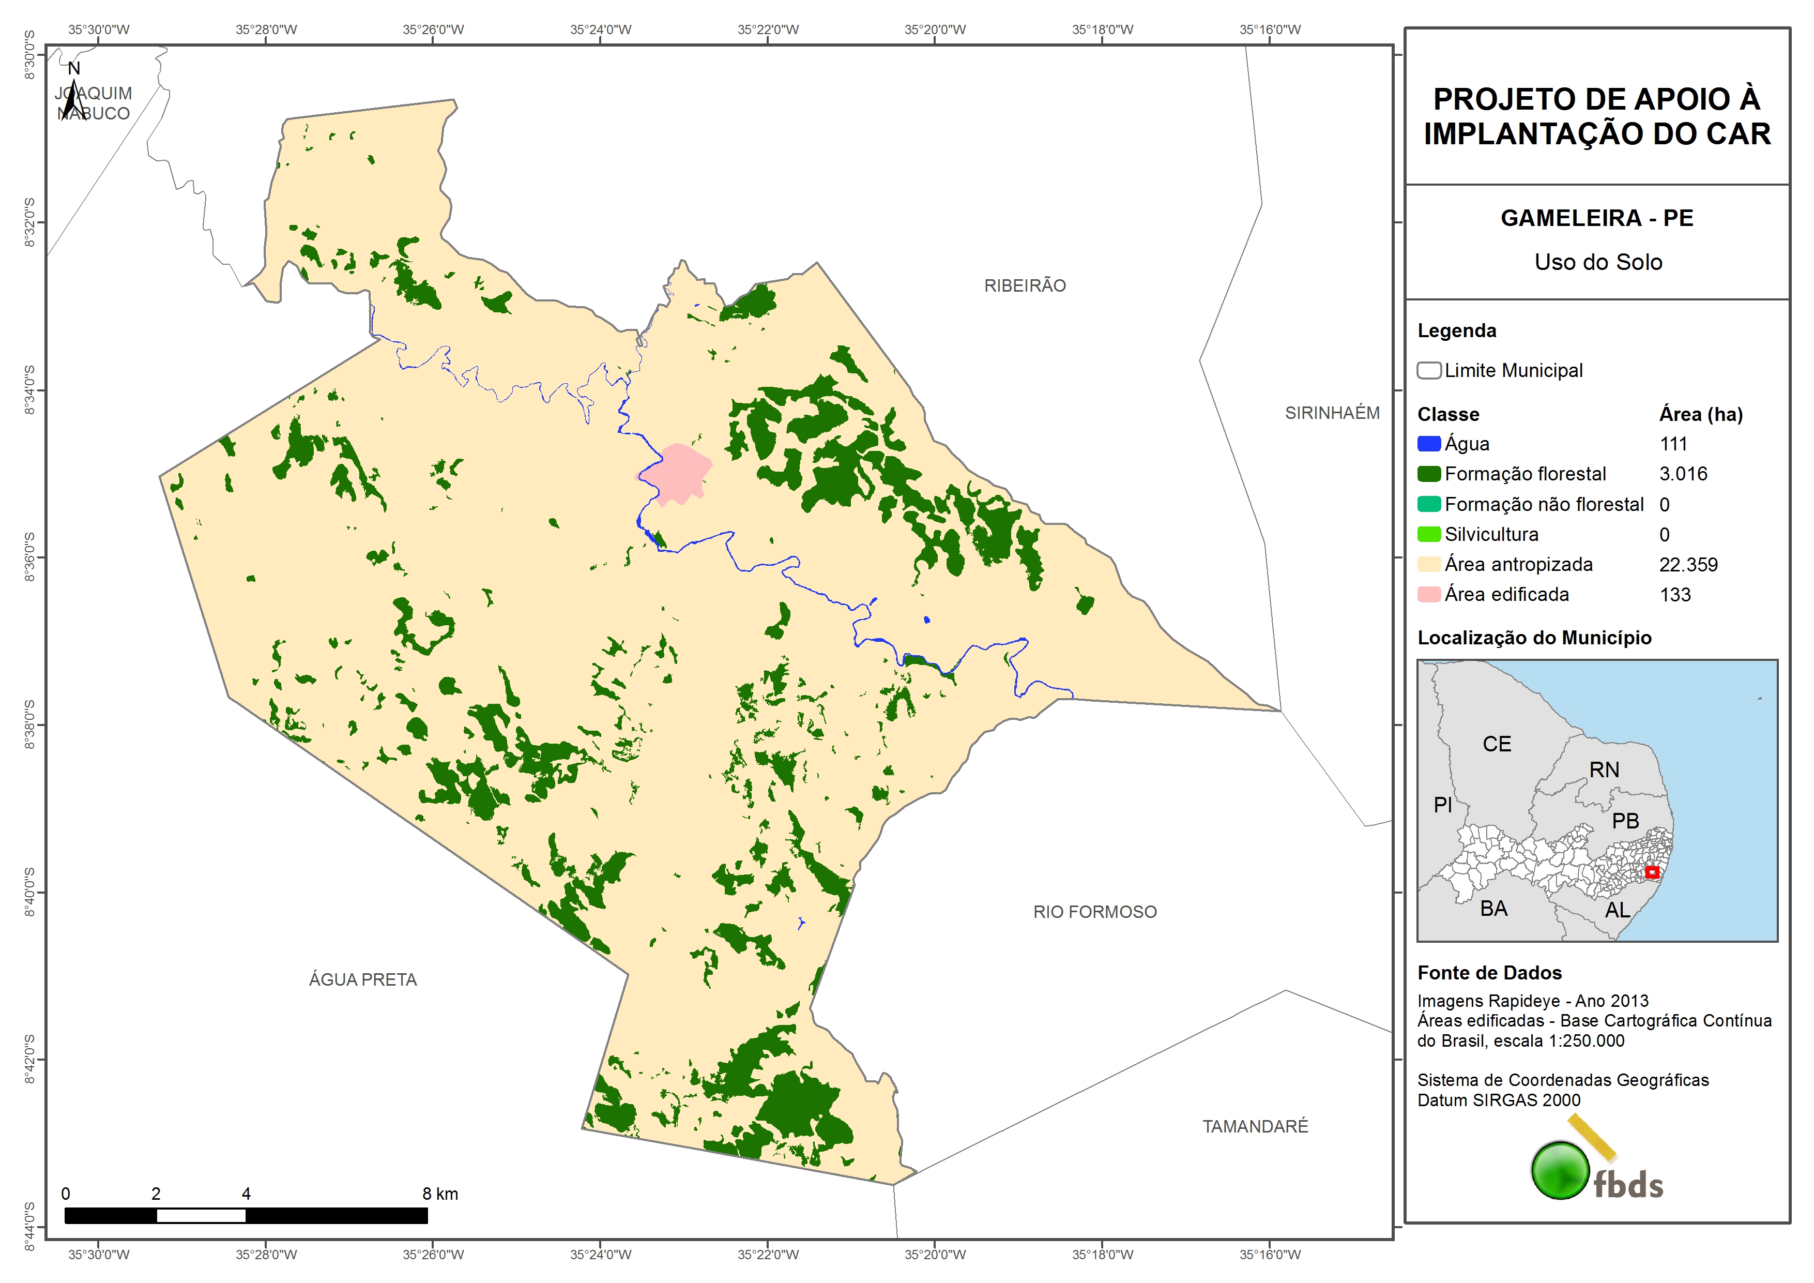
Task: Click the Formação florestal dark green swatch
Action: click(1428, 474)
